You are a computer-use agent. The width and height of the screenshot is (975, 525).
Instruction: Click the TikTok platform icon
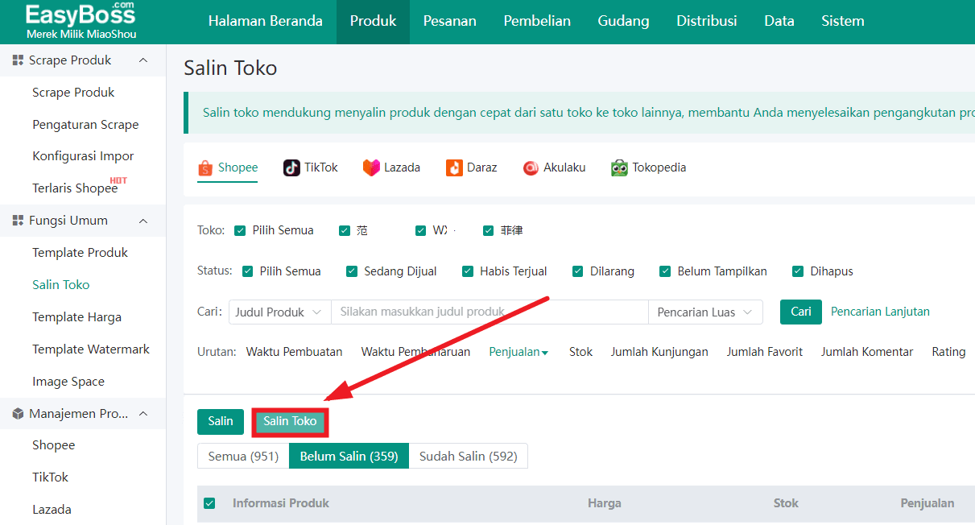[x=291, y=167]
